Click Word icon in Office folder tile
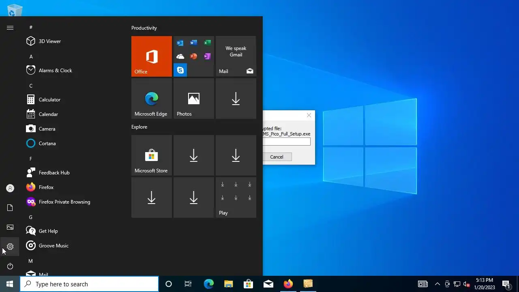Screen dimensions: 519x292 point(194,43)
